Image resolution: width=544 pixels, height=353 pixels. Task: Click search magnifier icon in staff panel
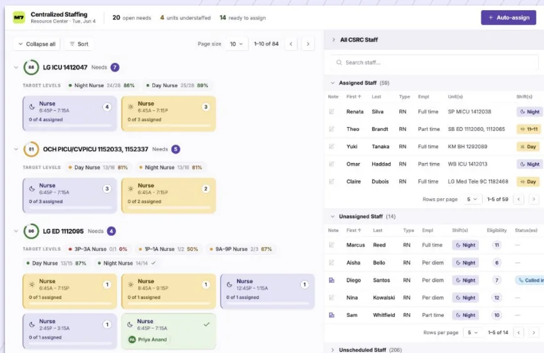pos(339,63)
